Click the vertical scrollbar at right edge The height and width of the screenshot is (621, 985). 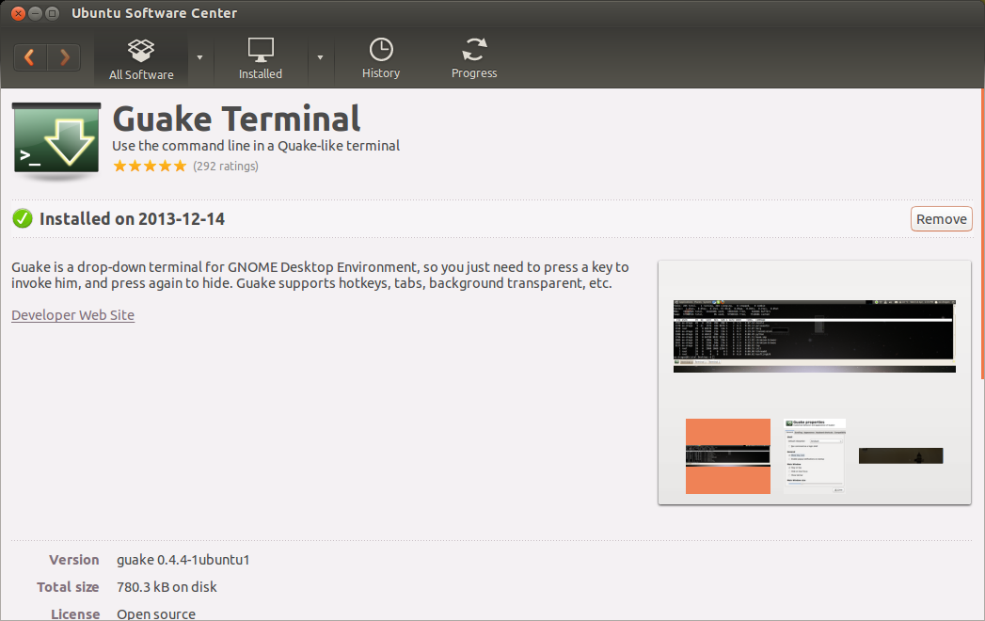982,234
